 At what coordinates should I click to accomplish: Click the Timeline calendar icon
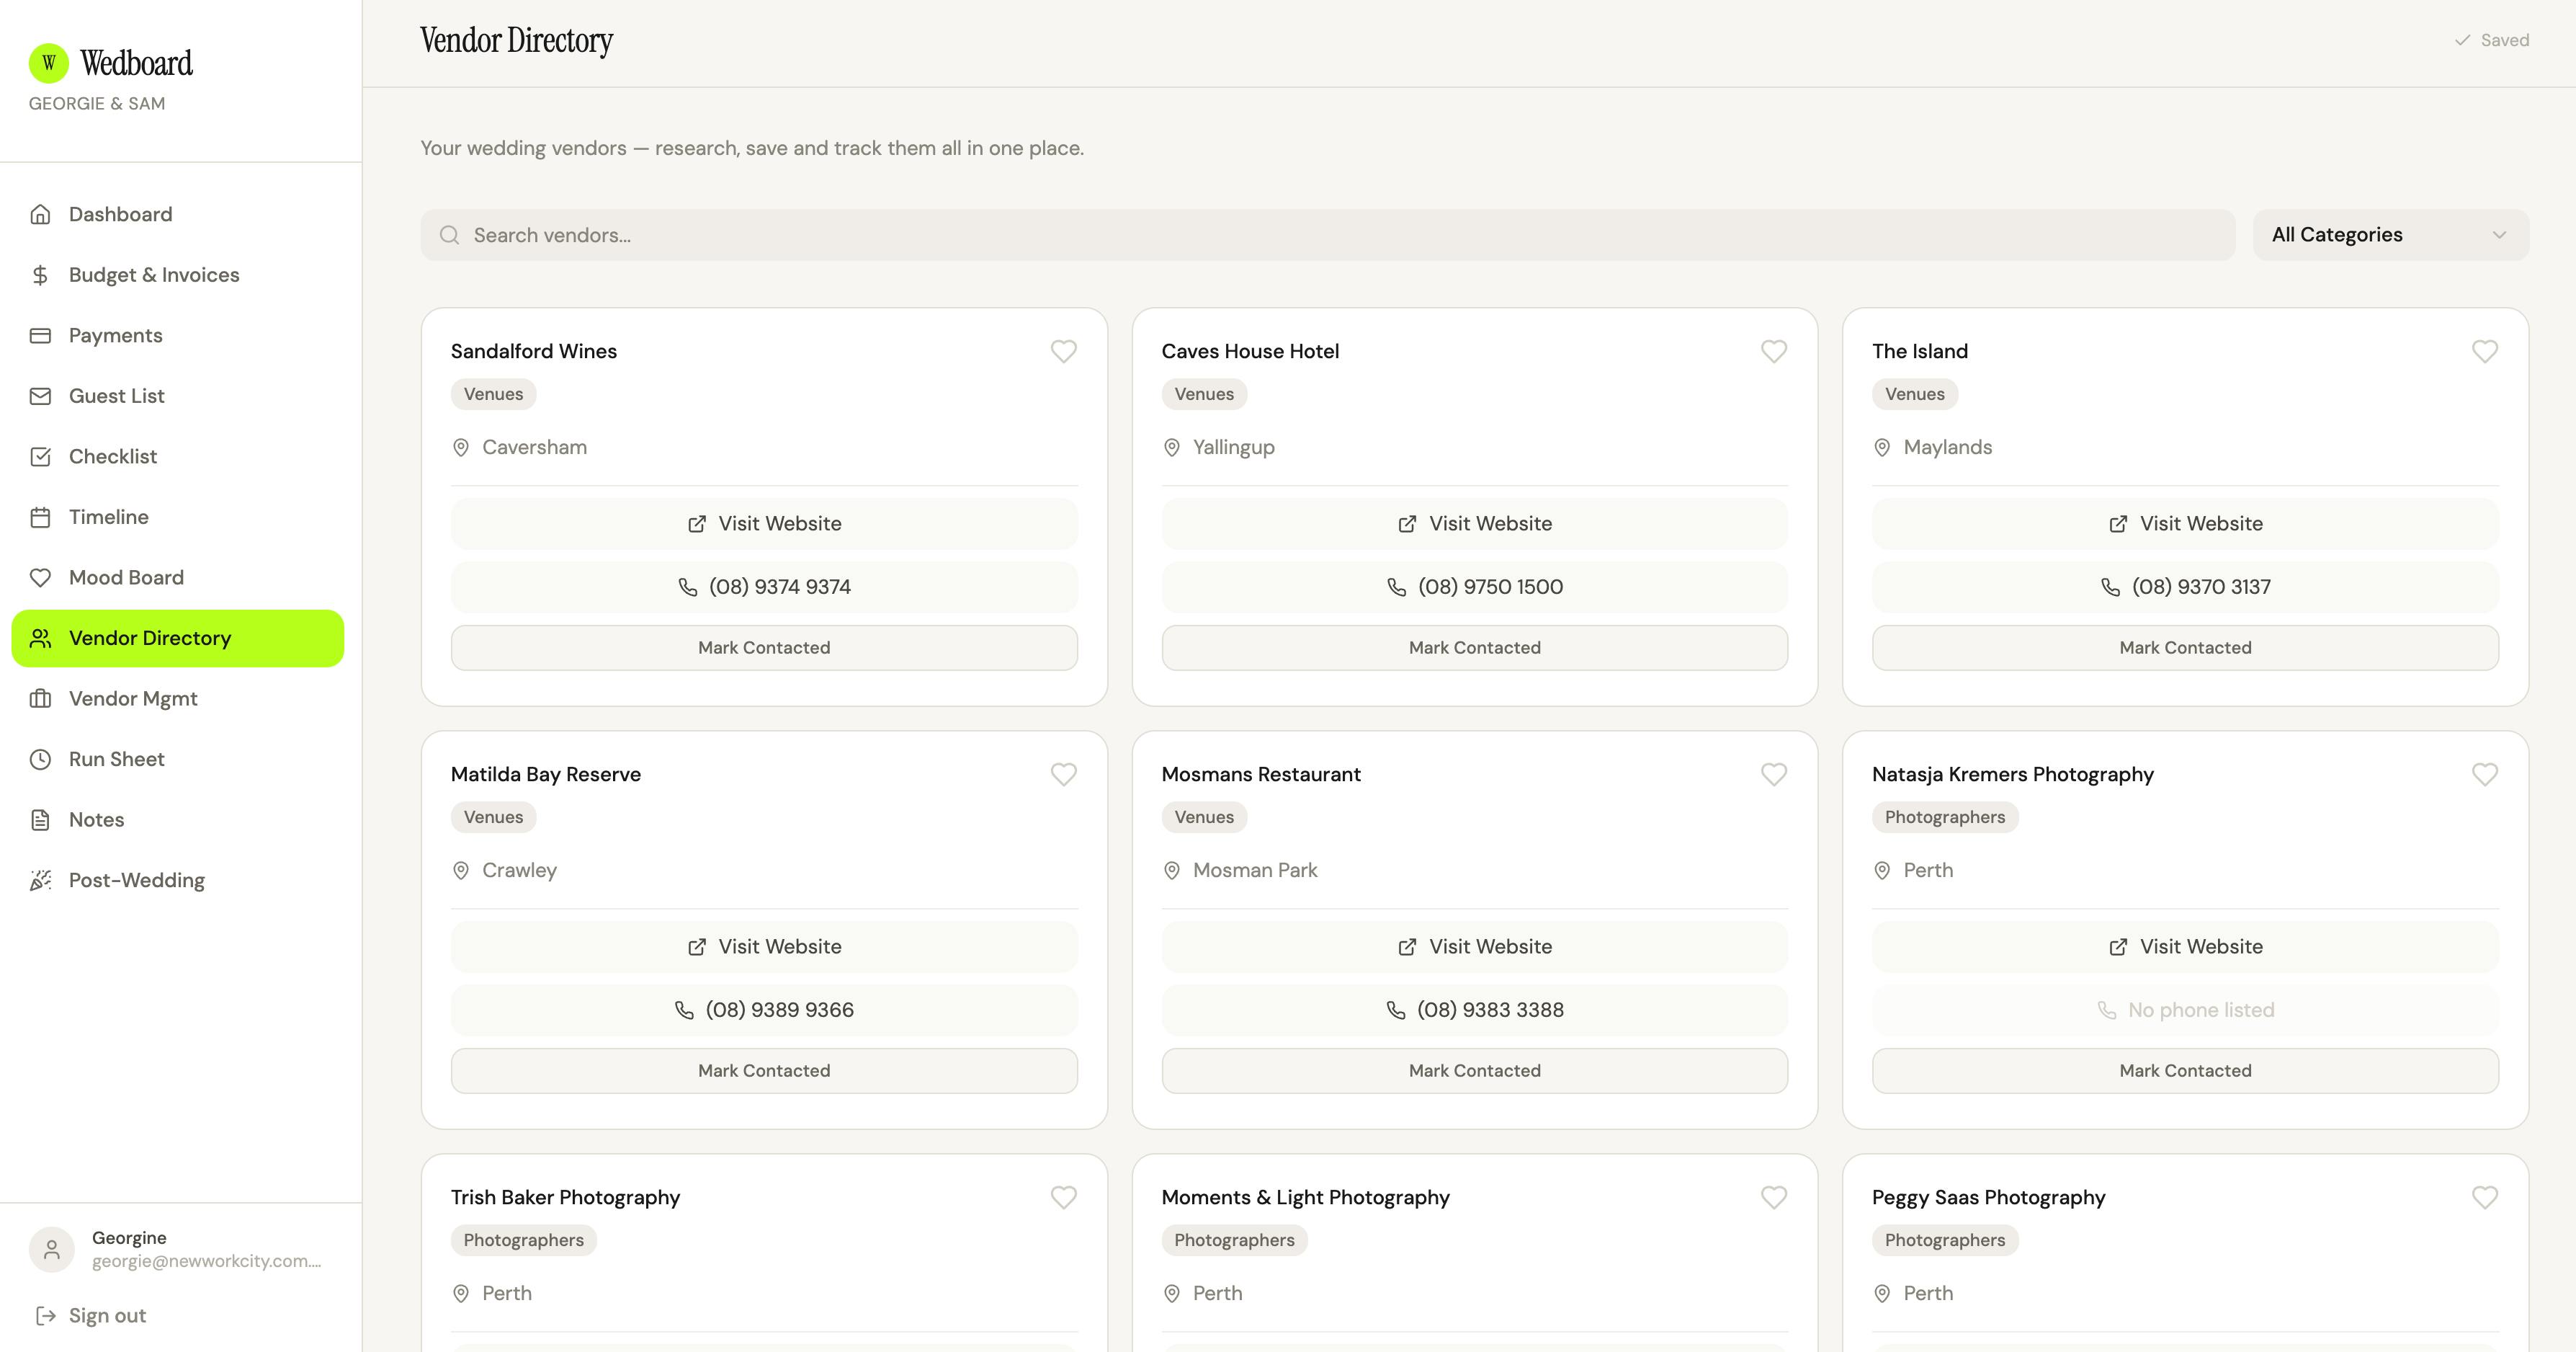coord(40,517)
